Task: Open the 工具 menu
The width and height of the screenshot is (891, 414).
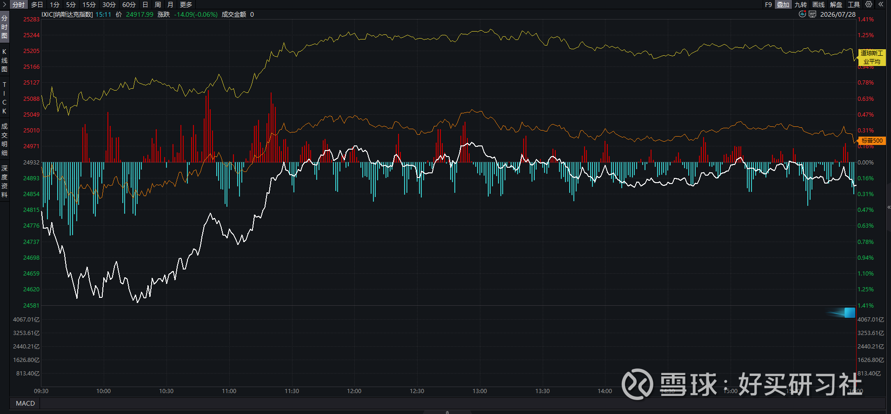Action: [x=854, y=4]
